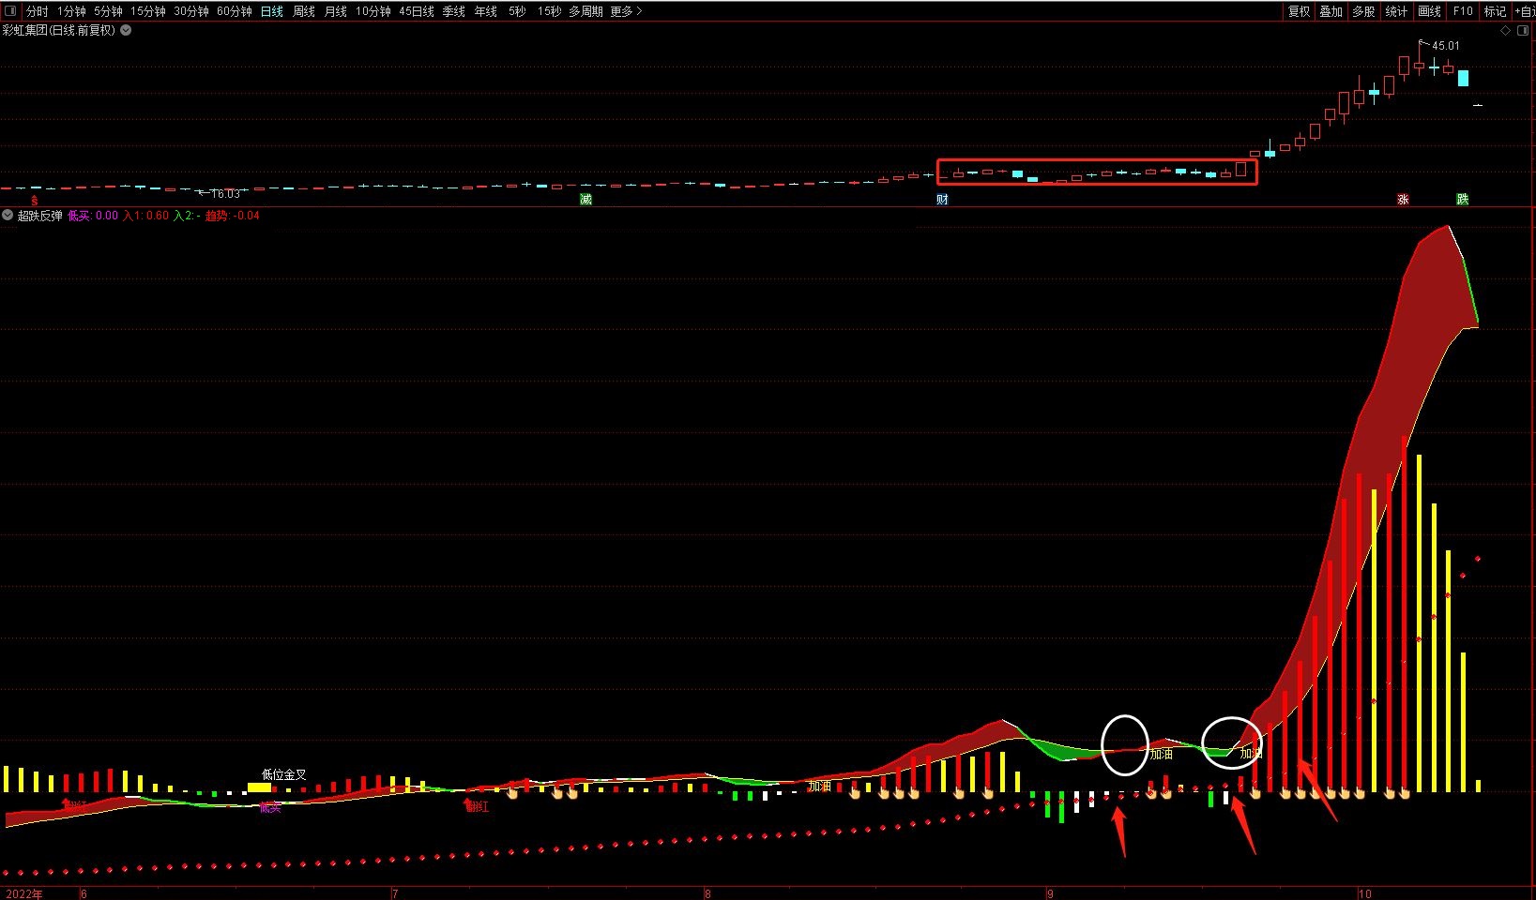Toggle 叠加 overlay option
This screenshot has width=1536, height=900.
pos(1331,11)
